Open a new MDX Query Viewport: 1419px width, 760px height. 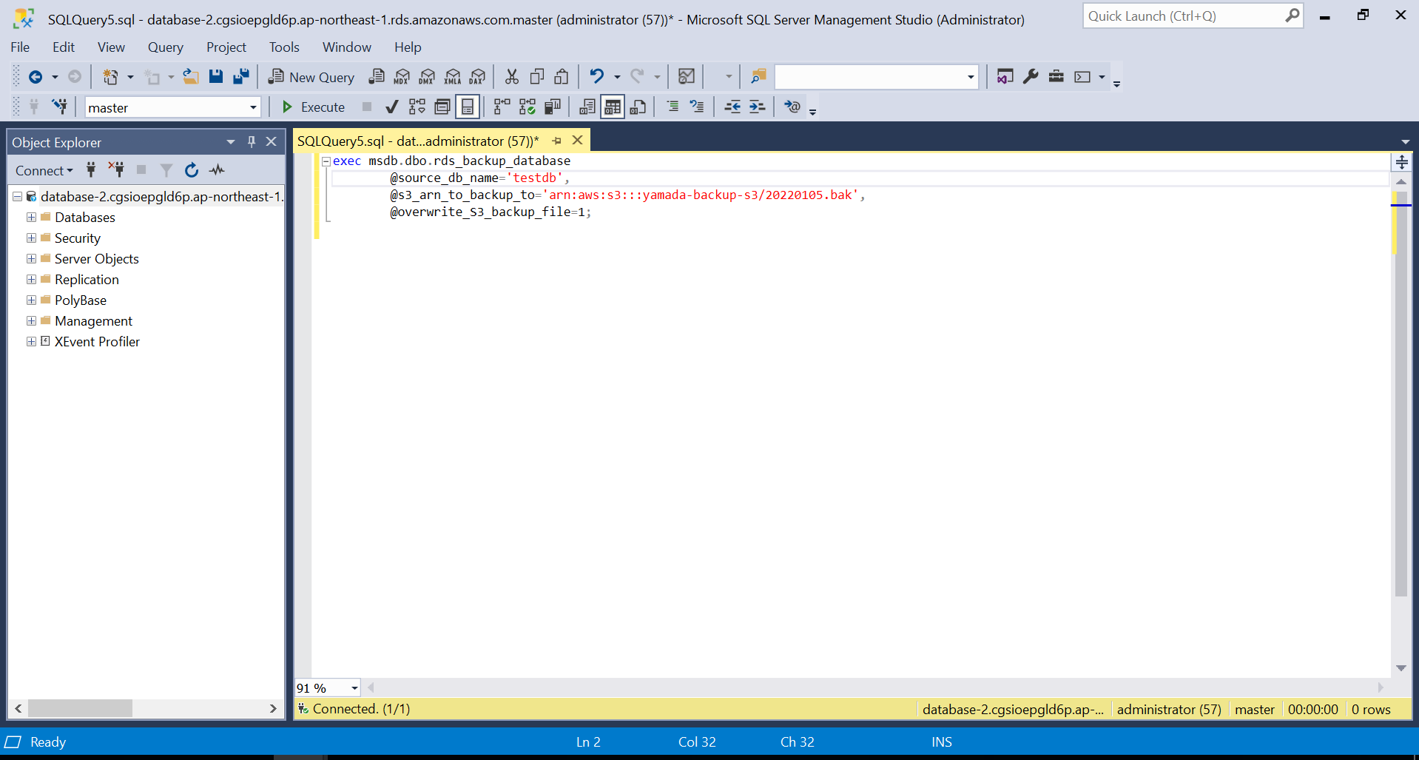click(x=402, y=76)
